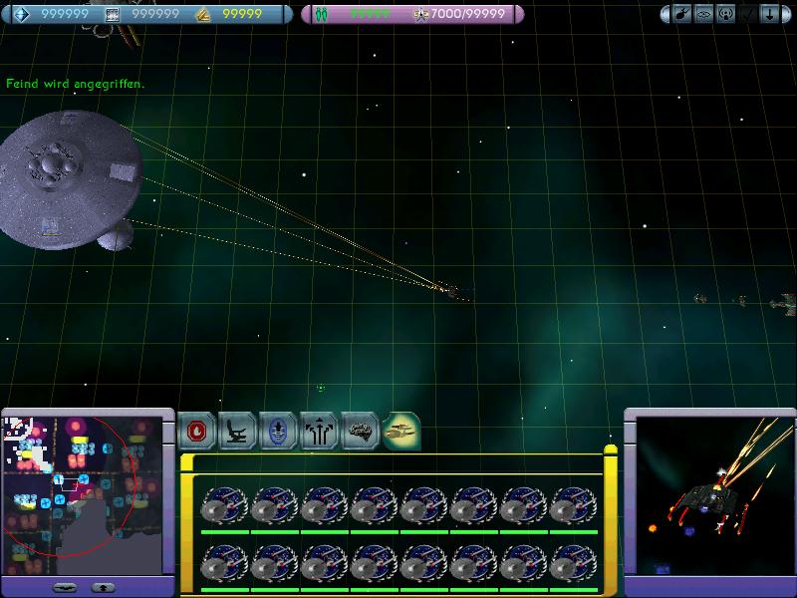This screenshot has height=598, width=797.
Task: Click the satellite icon in top-right toolbar
Action: coord(681,14)
